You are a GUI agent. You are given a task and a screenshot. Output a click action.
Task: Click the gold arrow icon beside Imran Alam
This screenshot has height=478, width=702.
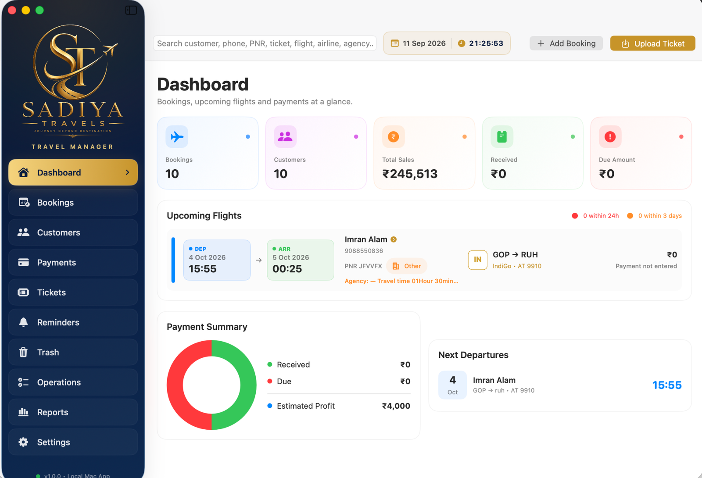[x=394, y=239]
